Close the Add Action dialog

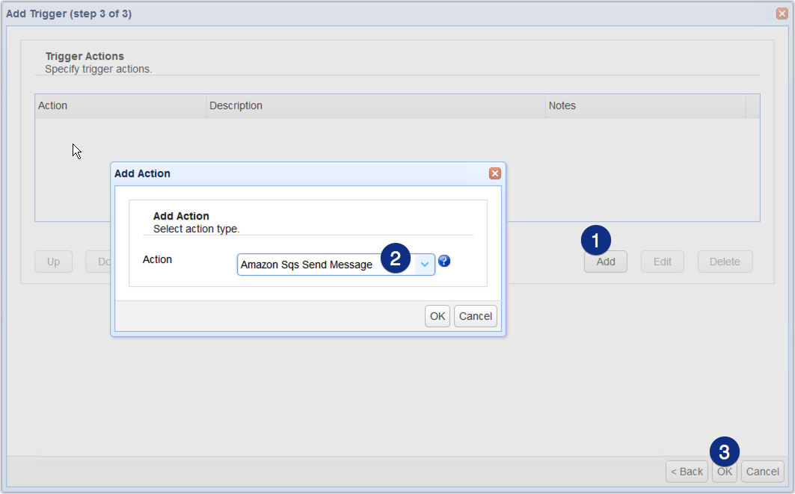pos(494,173)
